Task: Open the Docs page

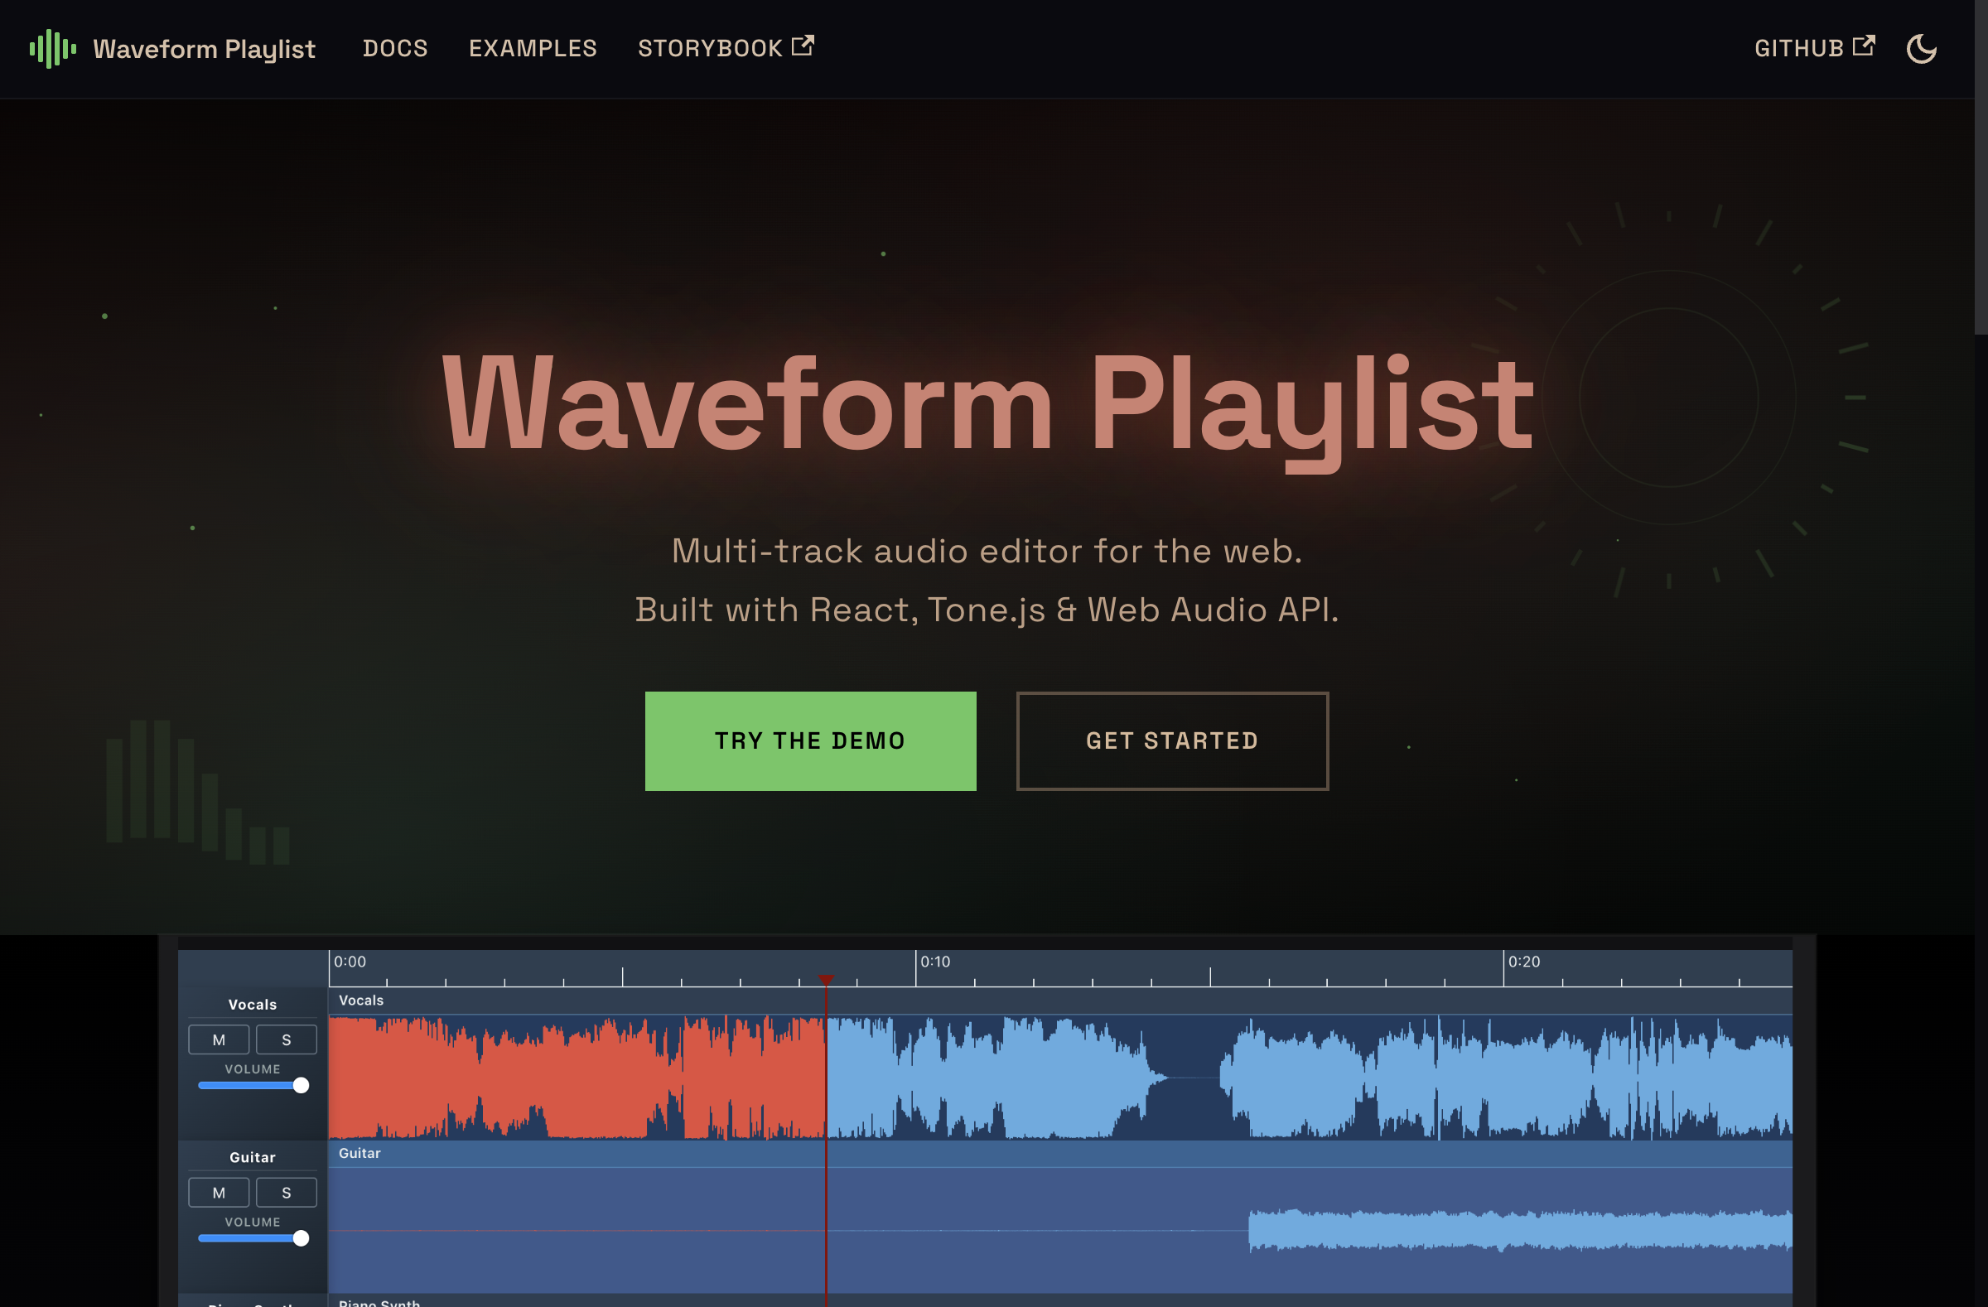Action: pos(395,47)
